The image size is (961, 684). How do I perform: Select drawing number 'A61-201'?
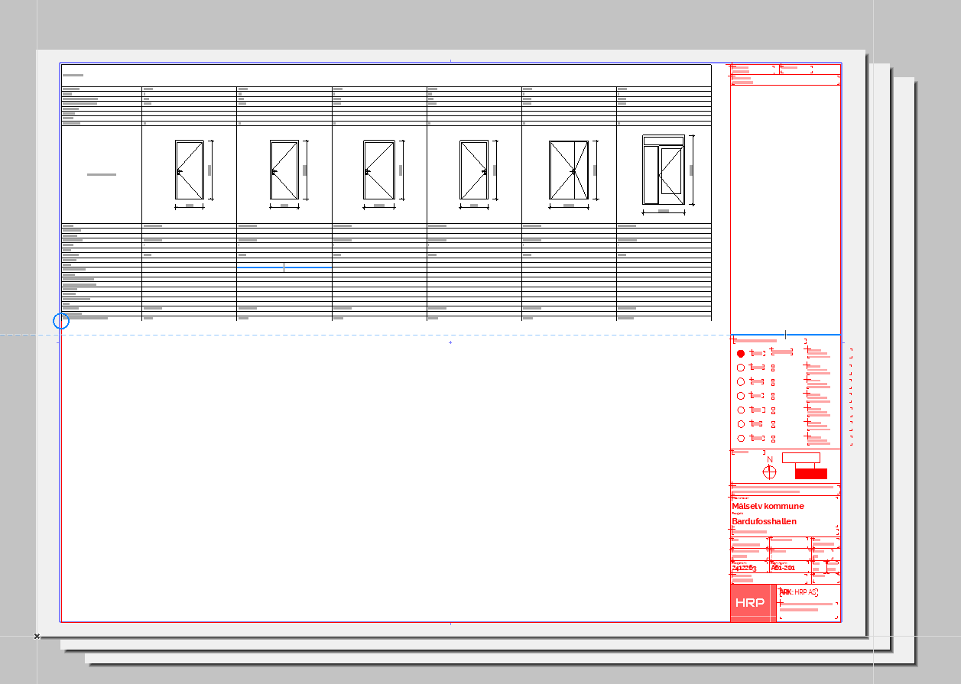(783, 568)
